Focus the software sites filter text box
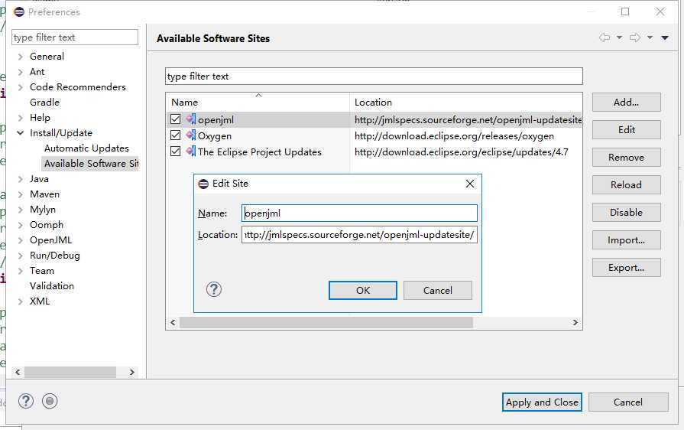 click(x=374, y=76)
